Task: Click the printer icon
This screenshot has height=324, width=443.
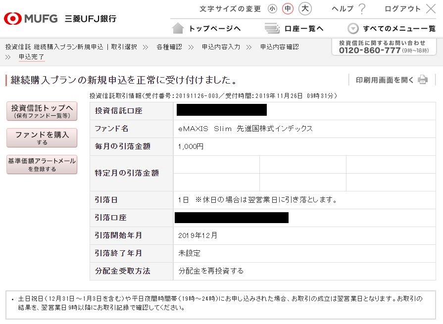Action: (423, 80)
